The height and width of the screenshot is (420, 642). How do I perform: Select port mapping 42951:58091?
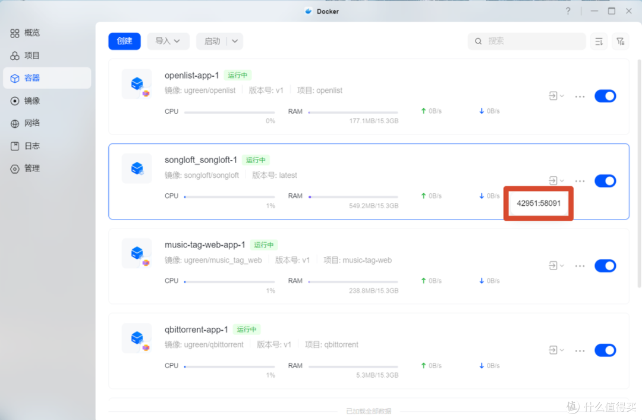tap(539, 203)
